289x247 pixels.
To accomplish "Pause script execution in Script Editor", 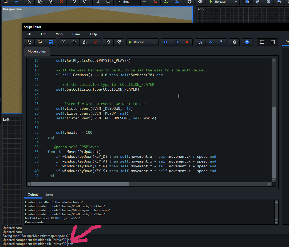I will point(176,42).
